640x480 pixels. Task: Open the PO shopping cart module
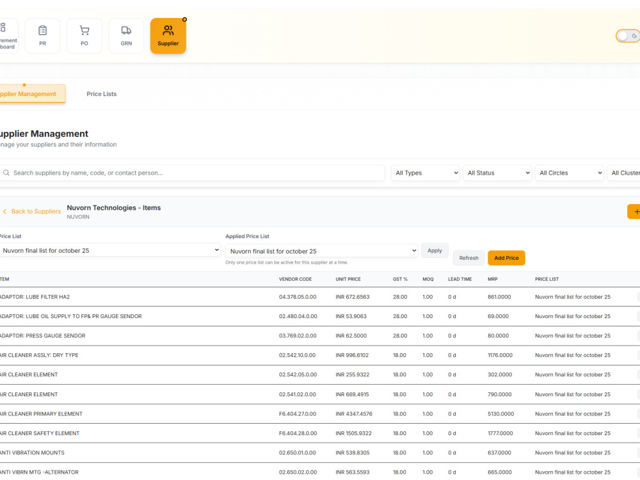(x=84, y=35)
